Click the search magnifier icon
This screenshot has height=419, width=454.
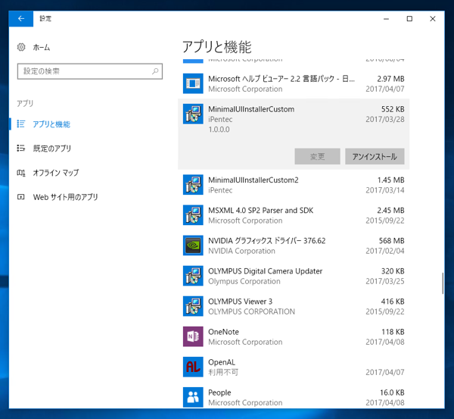click(155, 71)
